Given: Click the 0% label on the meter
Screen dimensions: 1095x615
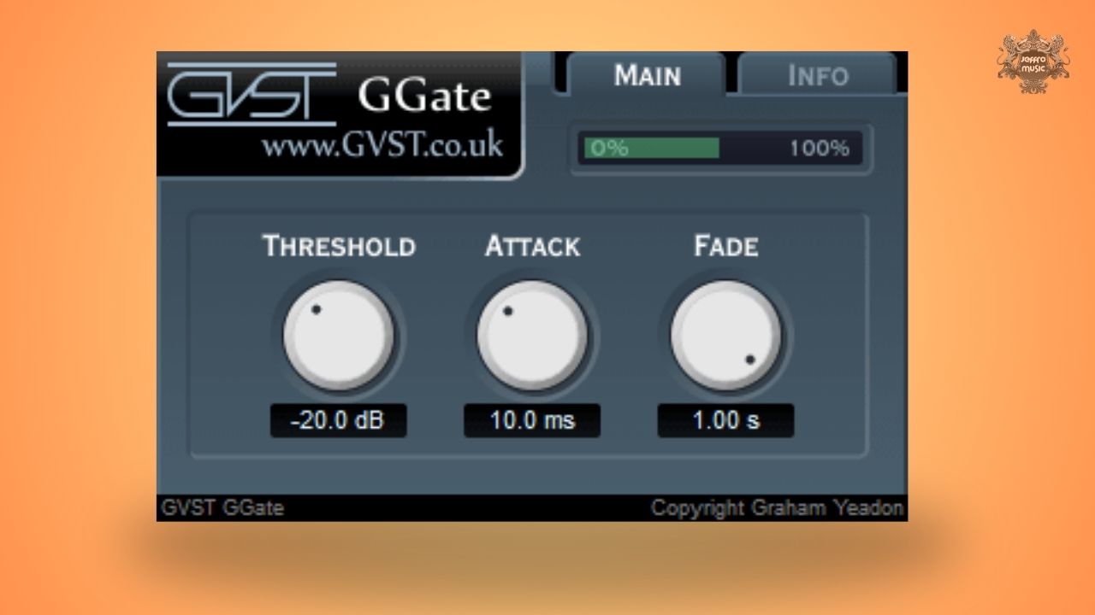Looking at the screenshot, I should tap(610, 149).
